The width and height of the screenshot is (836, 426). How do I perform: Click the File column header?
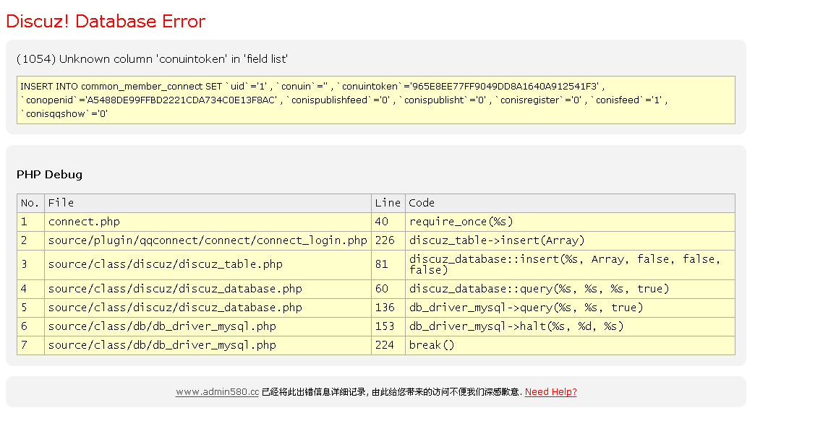coord(61,203)
